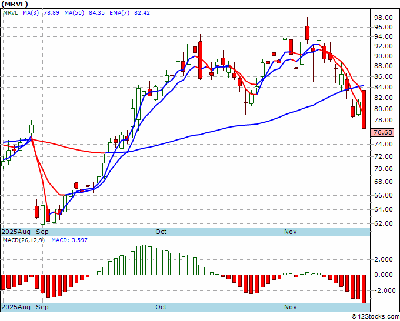Click the last large red candlestick

(x=364, y=109)
